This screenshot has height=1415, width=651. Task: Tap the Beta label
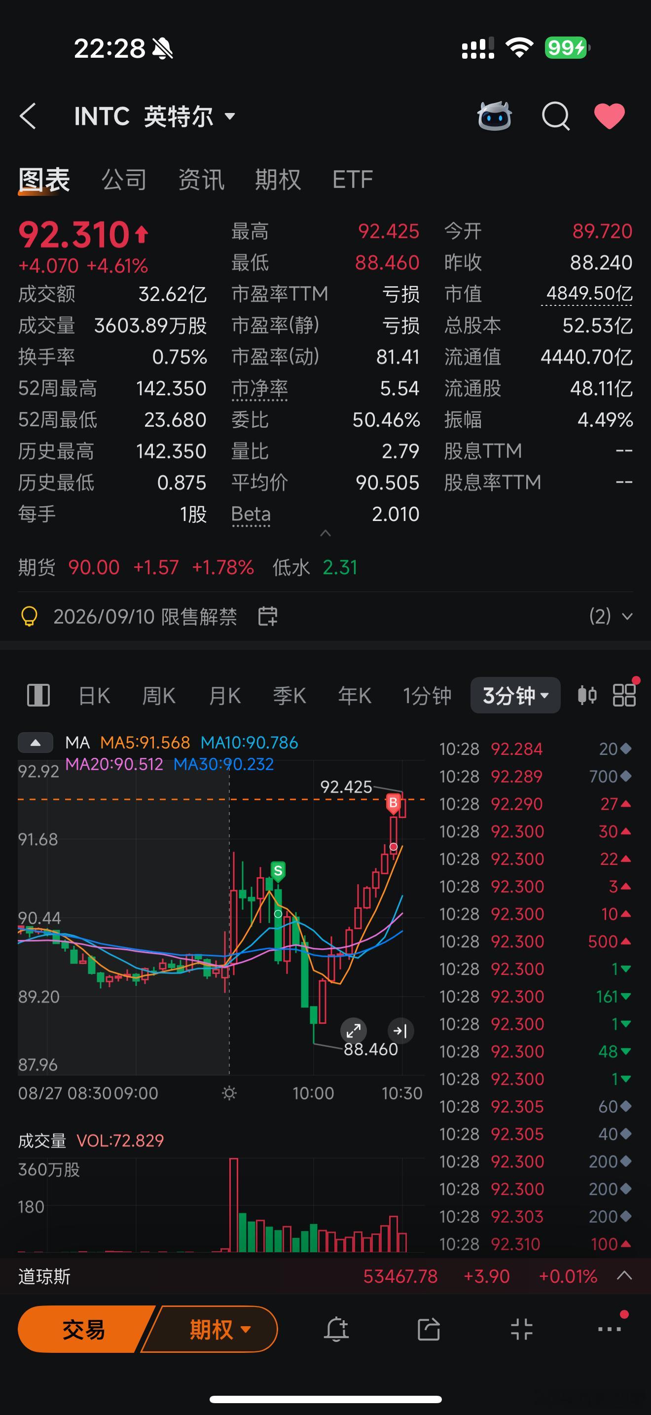[x=251, y=514]
